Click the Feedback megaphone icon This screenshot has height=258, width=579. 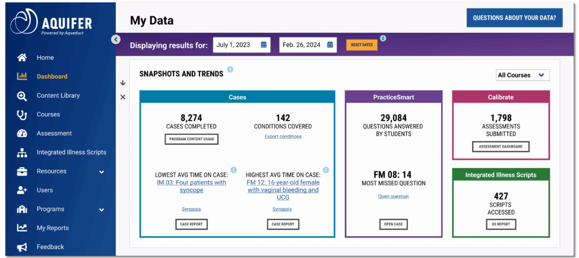22,247
